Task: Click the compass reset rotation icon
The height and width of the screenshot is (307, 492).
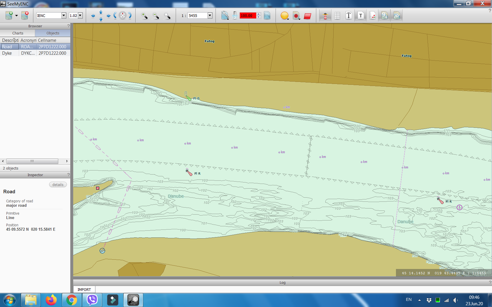Action: [x=123, y=16]
